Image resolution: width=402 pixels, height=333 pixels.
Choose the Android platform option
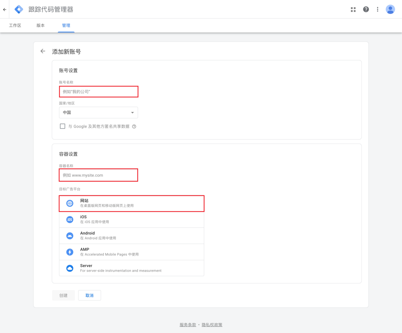[131, 236]
